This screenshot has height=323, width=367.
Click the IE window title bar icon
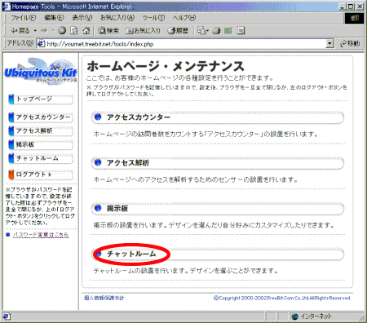tap(7, 7)
